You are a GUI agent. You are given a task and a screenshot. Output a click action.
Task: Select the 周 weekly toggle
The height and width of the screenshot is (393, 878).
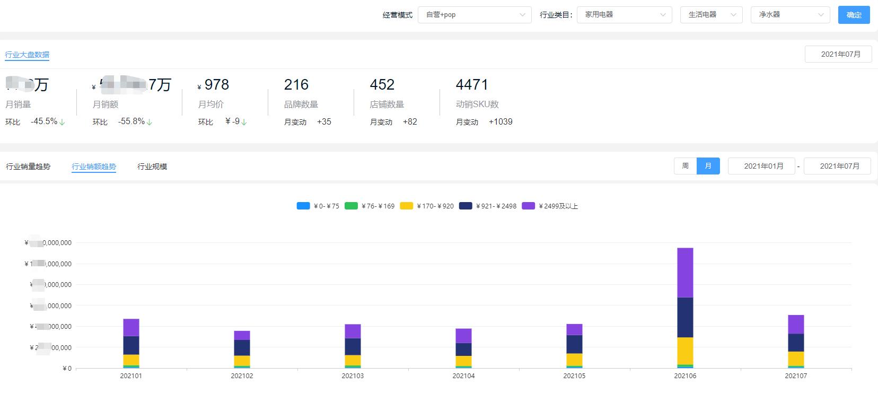pyautogui.click(x=685, y=166)
